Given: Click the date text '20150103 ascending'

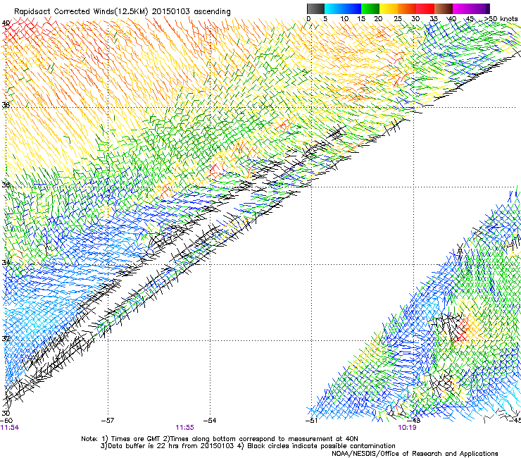Looking at the screenshot, I should (192, 12).
